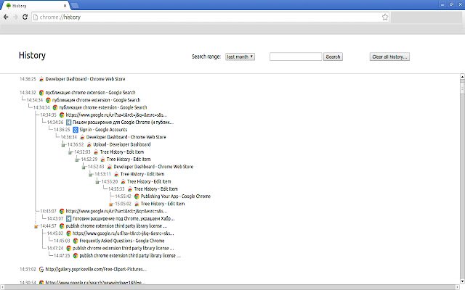This screenshot has width=465, height=290.
Task: Click the web store icon of the 14:55:33 entry
Action: (x=130, y=188)
